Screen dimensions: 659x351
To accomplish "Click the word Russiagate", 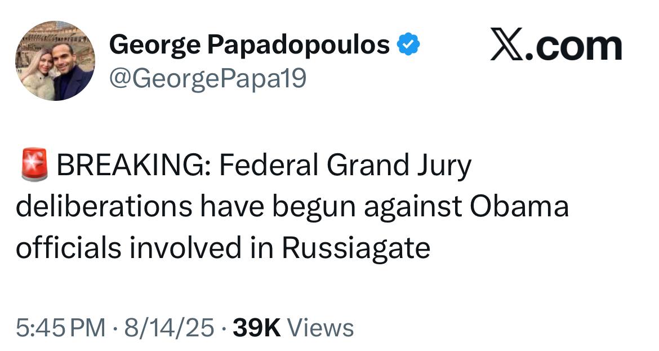I will [356, 247].
